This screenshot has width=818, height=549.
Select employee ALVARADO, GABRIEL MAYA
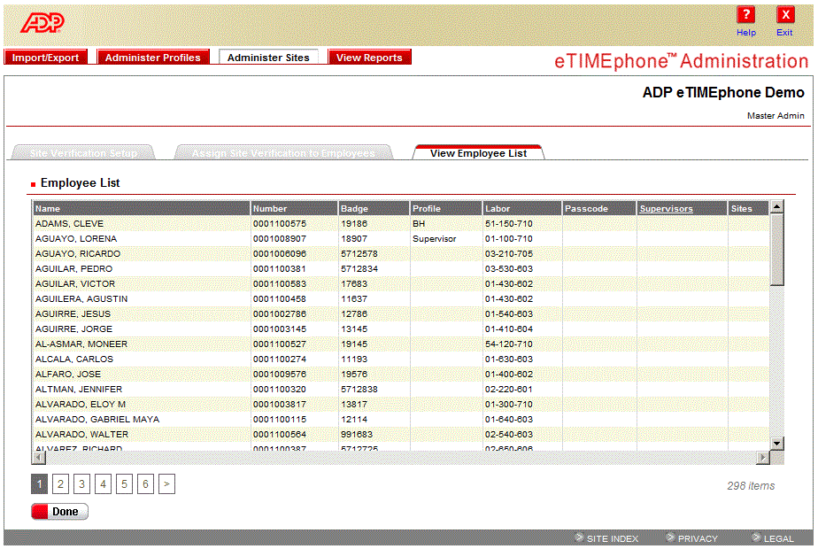[x=97, y=420]
